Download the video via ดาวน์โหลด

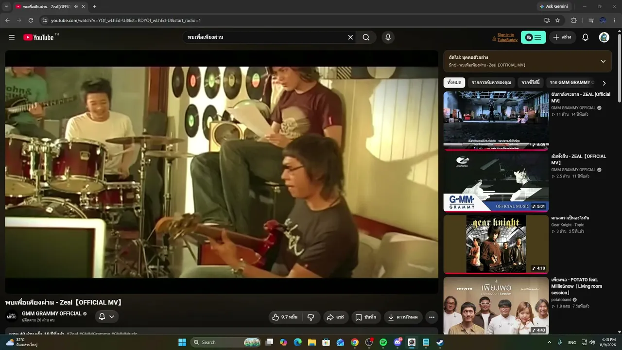(x=403, y=317)
